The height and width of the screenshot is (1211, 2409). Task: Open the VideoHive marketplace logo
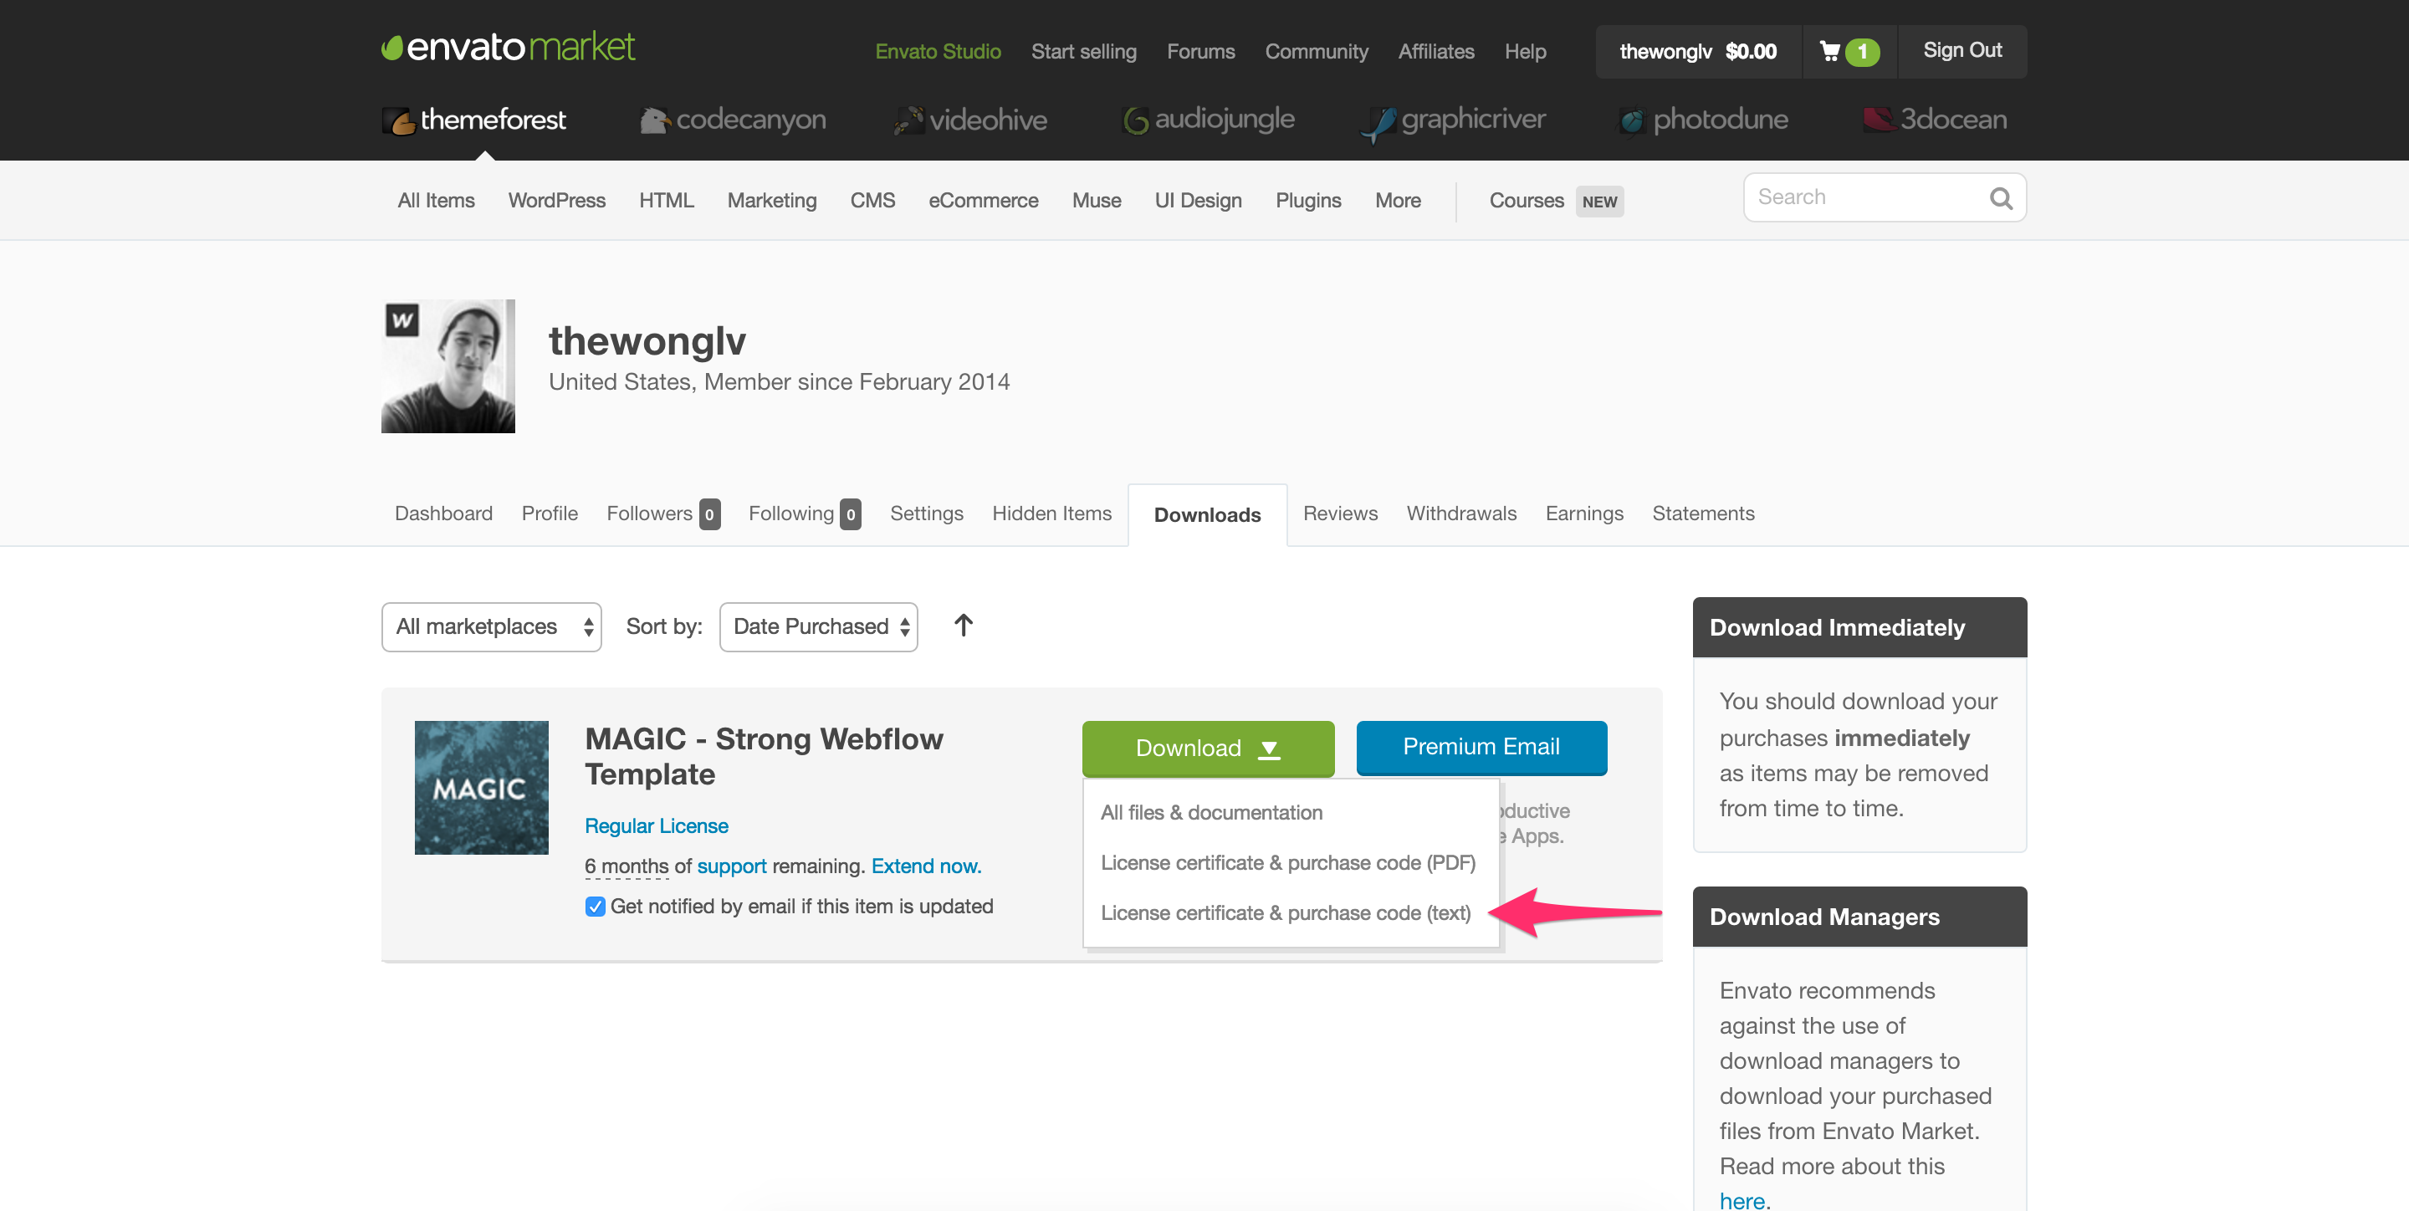970,120
